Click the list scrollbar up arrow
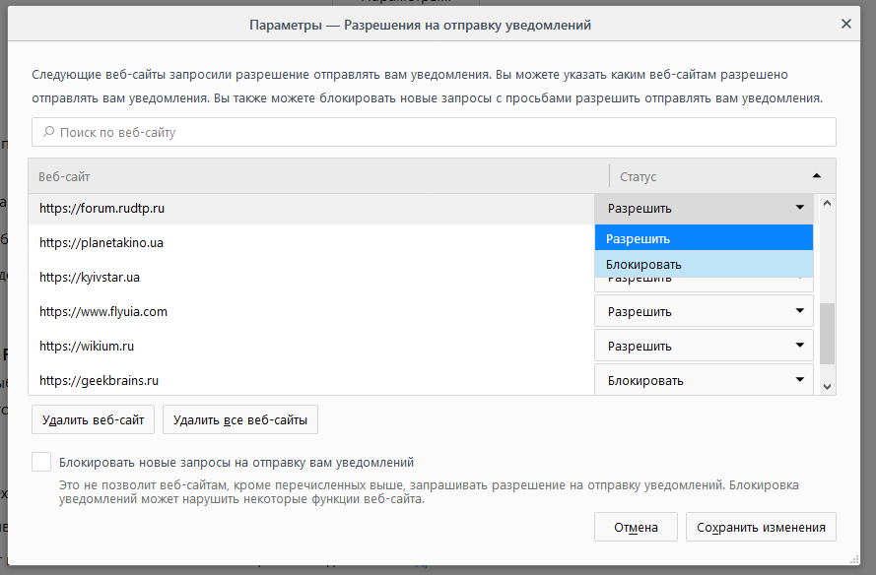The width and height of the screenshot is (876, 575). pos(828,203)
